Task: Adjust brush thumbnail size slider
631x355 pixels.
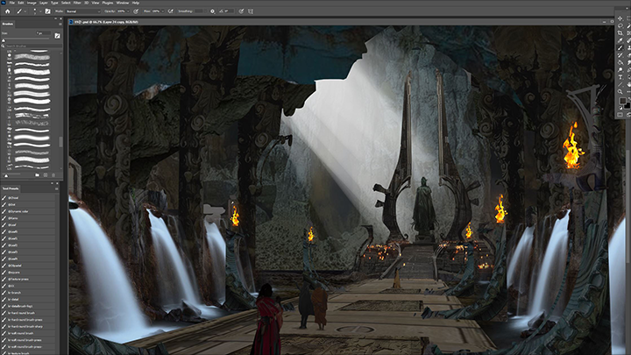Action: (6, 175)
